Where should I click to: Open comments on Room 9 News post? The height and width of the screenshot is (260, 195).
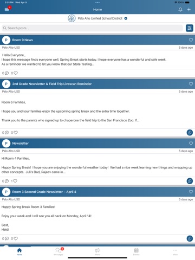point(6,73)
